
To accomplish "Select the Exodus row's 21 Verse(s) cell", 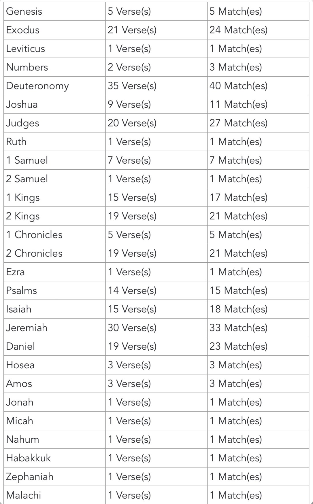I will 132,30.
